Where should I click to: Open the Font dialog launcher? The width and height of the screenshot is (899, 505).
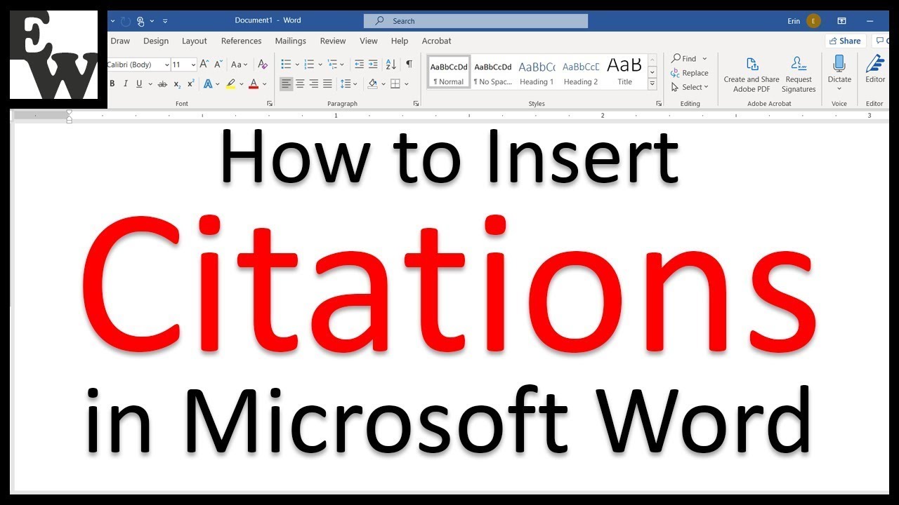270,103
